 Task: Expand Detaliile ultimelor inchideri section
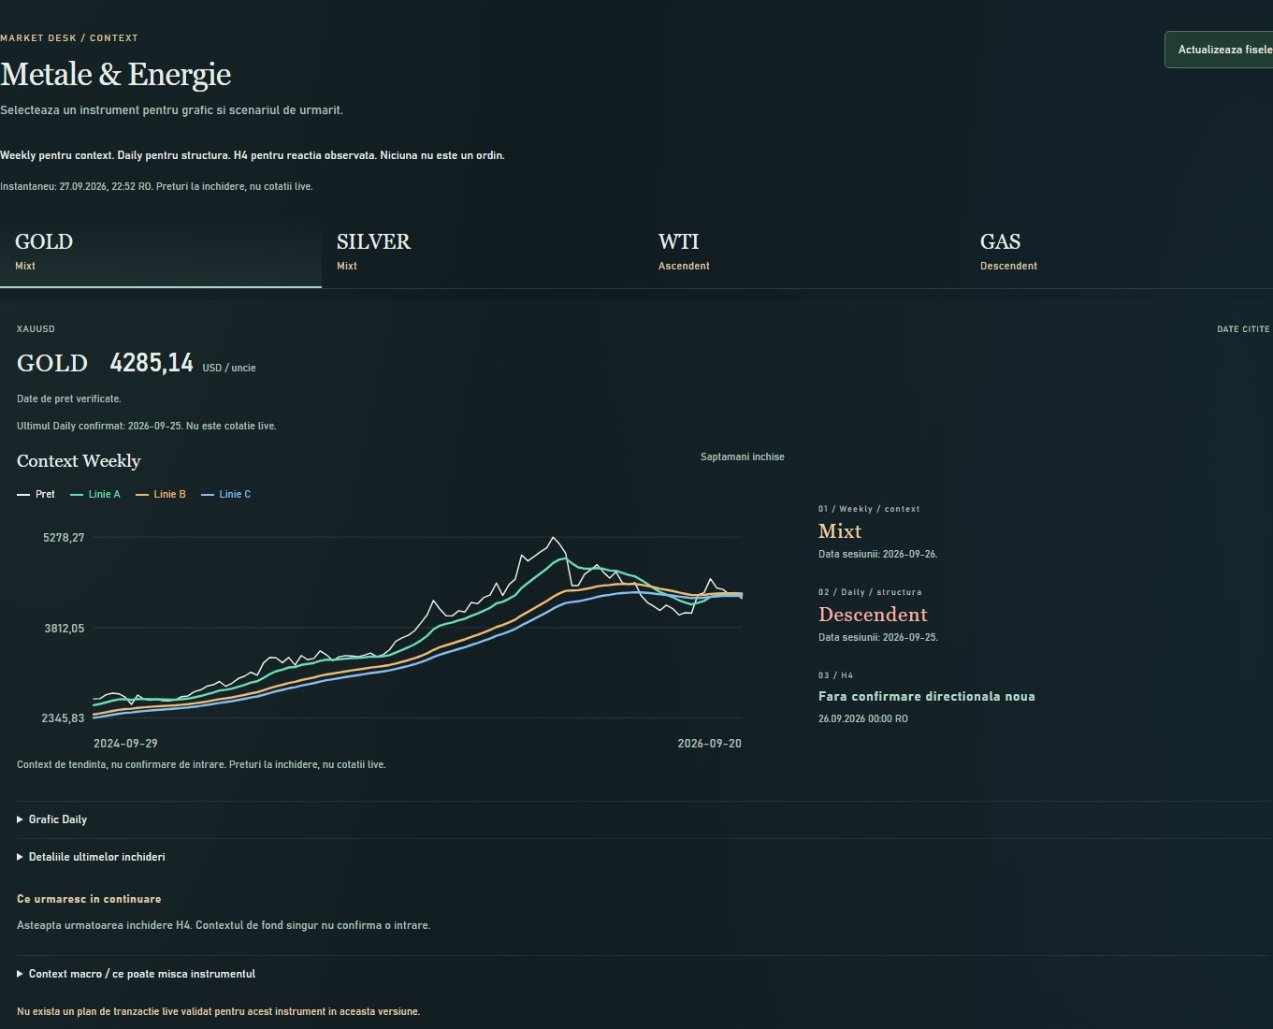point(644,857)
